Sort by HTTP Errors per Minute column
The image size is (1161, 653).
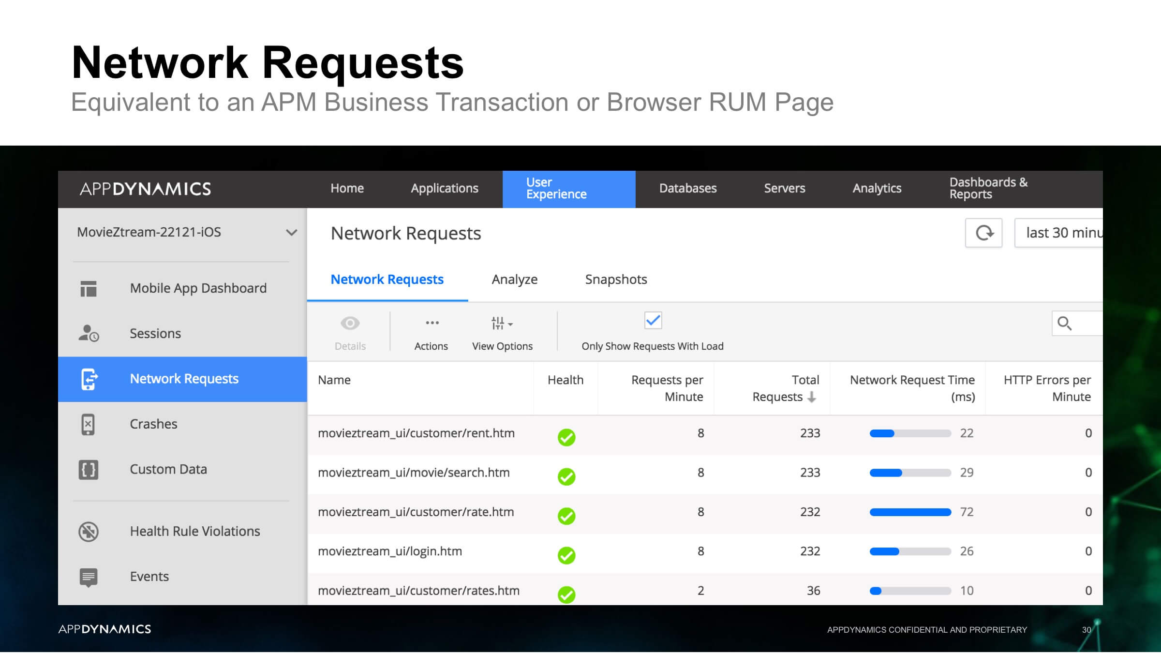pyautogui.click(x=1047, y=388)
